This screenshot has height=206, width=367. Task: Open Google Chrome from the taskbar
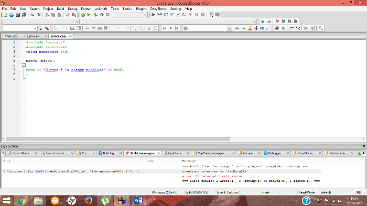tap(21, 201)
